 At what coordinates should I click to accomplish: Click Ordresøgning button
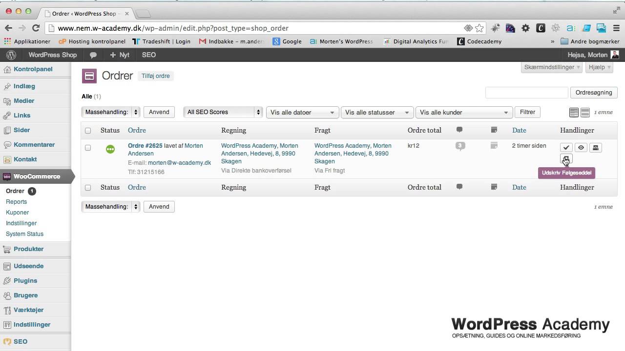pyautogui.click(x=594, y=93)
